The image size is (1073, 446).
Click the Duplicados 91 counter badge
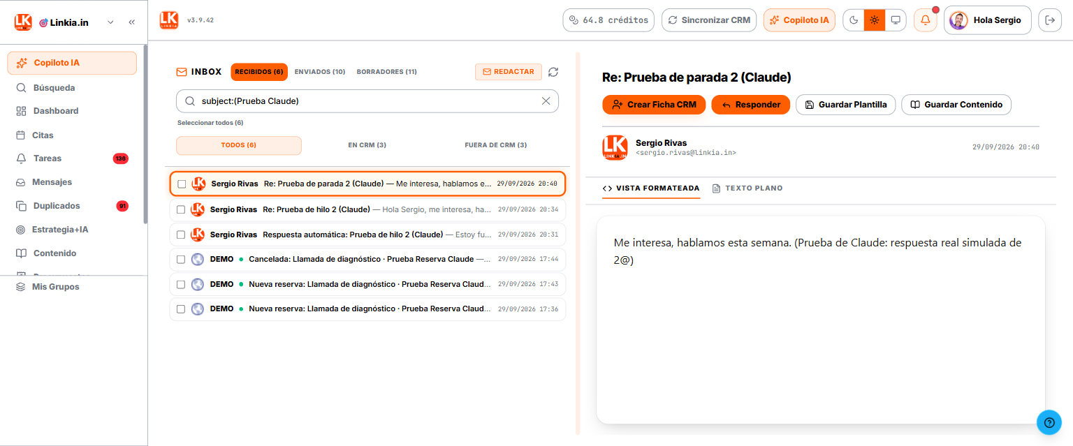(x=122, y=206)
